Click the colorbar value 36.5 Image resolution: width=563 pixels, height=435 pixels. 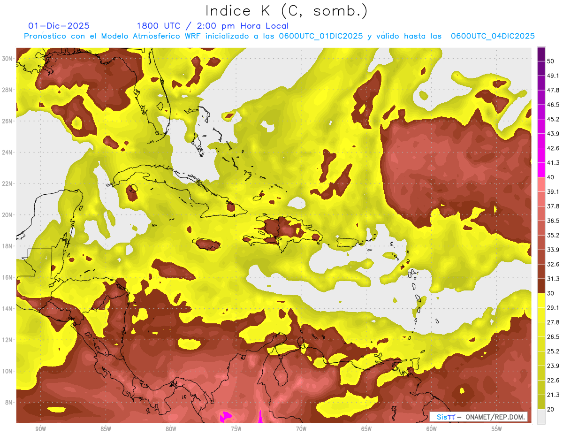click(x=553, y=221)
